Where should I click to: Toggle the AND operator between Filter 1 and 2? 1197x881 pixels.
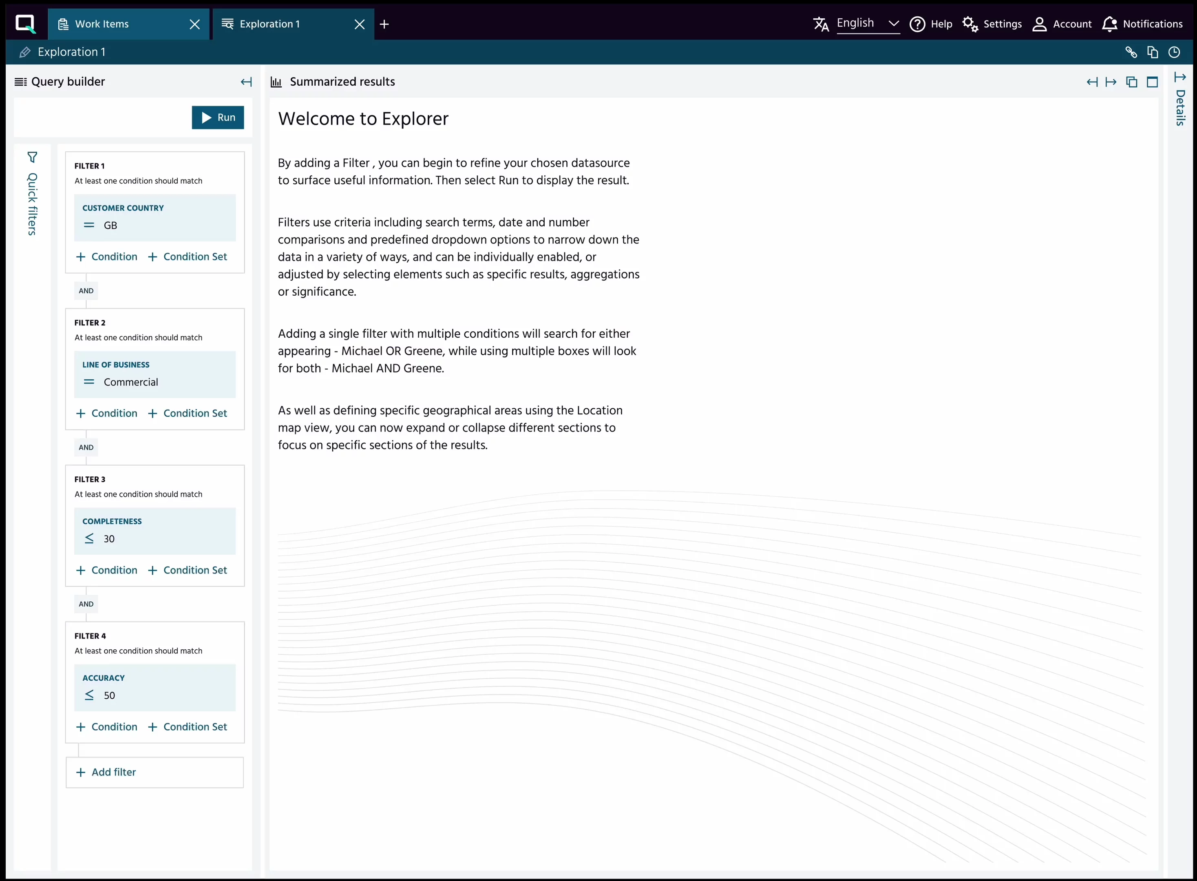coord(86,291)
